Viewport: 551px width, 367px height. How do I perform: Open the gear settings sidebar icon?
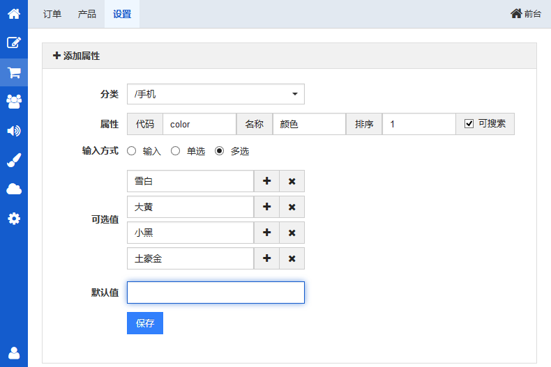point(14,219)
